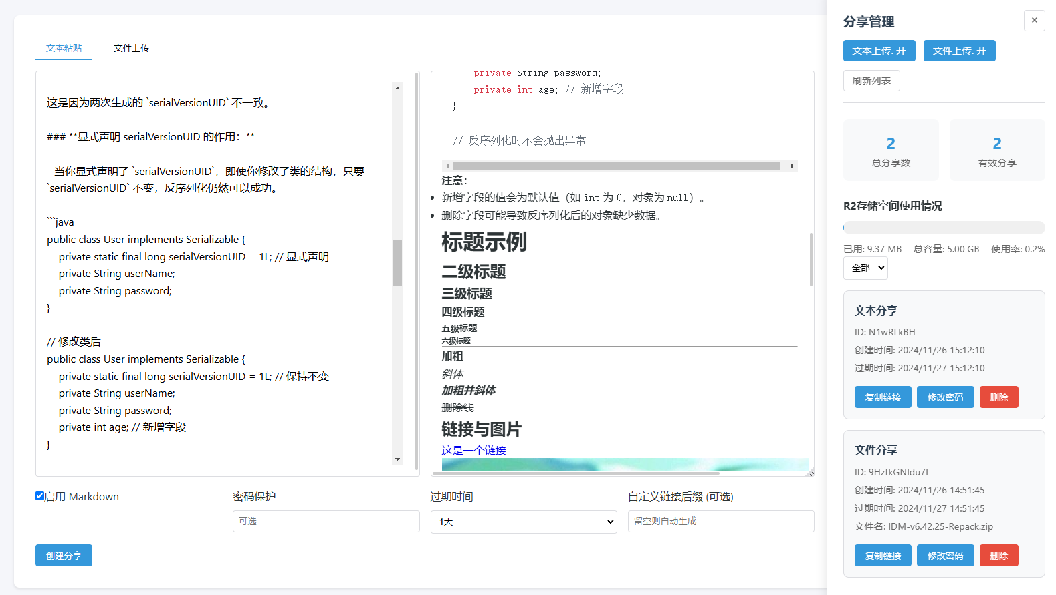The height and width of the screenshot is (595, 1056).
Task: Click the ID: 9HztkGNIdu7t text
Action: [x=891, y=472]
